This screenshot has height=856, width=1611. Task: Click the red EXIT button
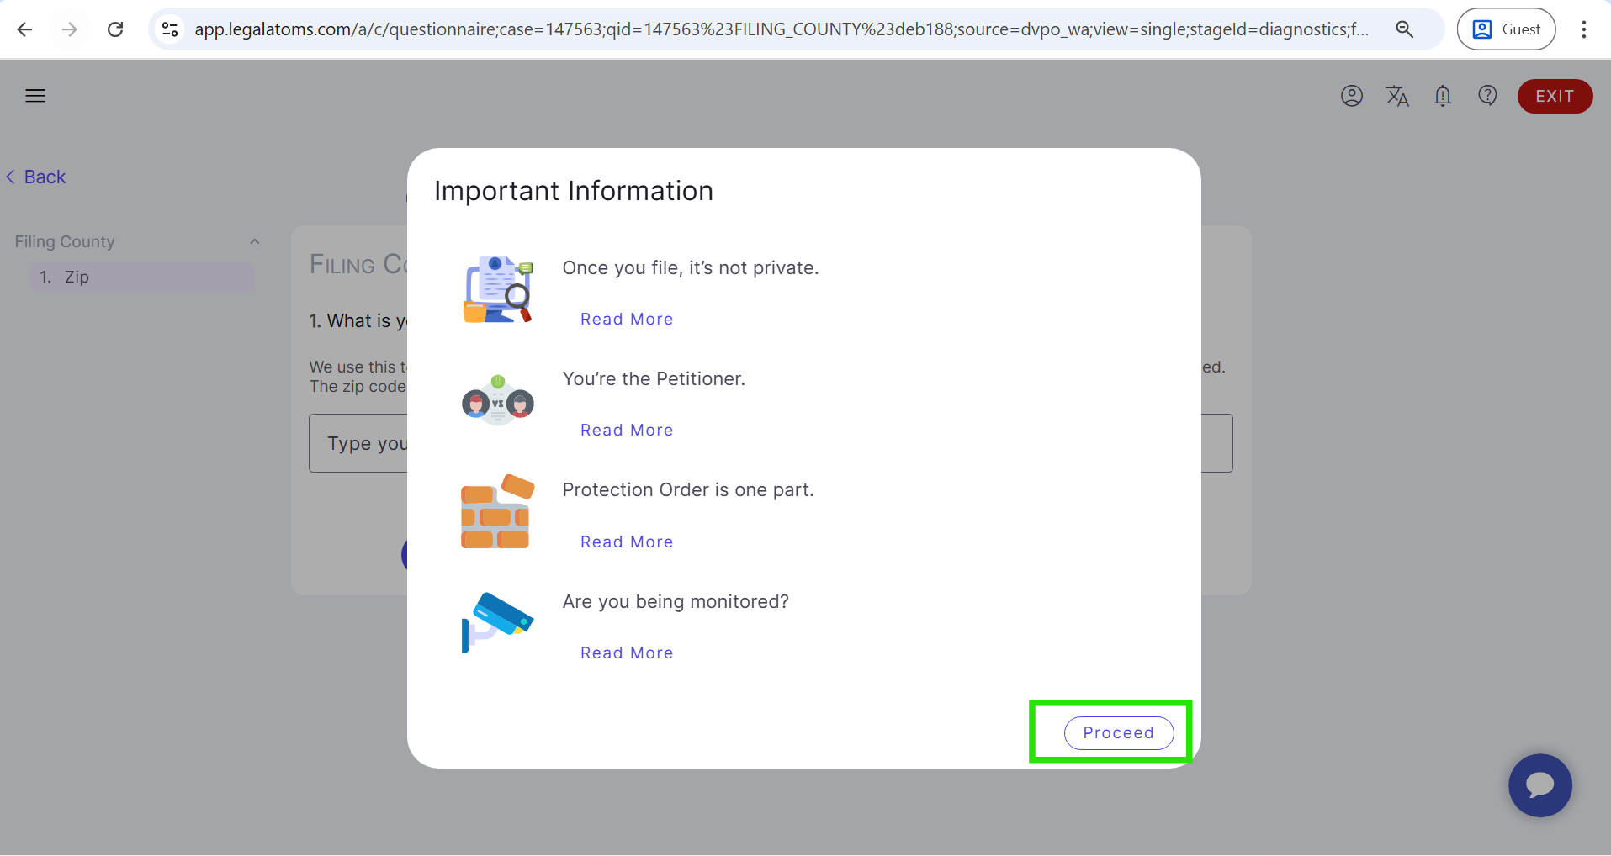1554,96
